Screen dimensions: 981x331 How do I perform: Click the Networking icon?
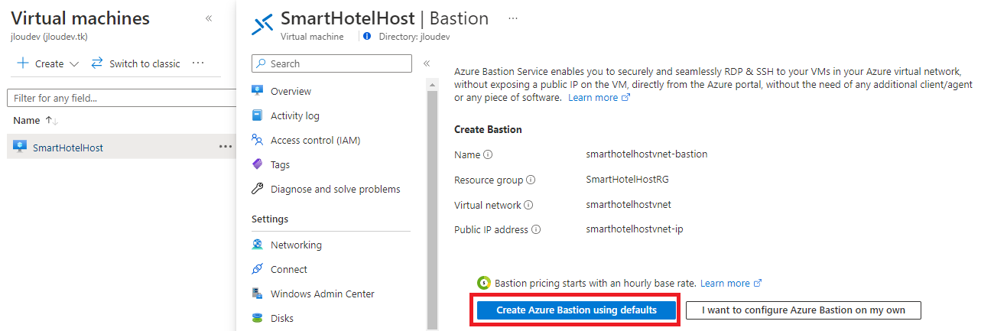coord(257,245)
